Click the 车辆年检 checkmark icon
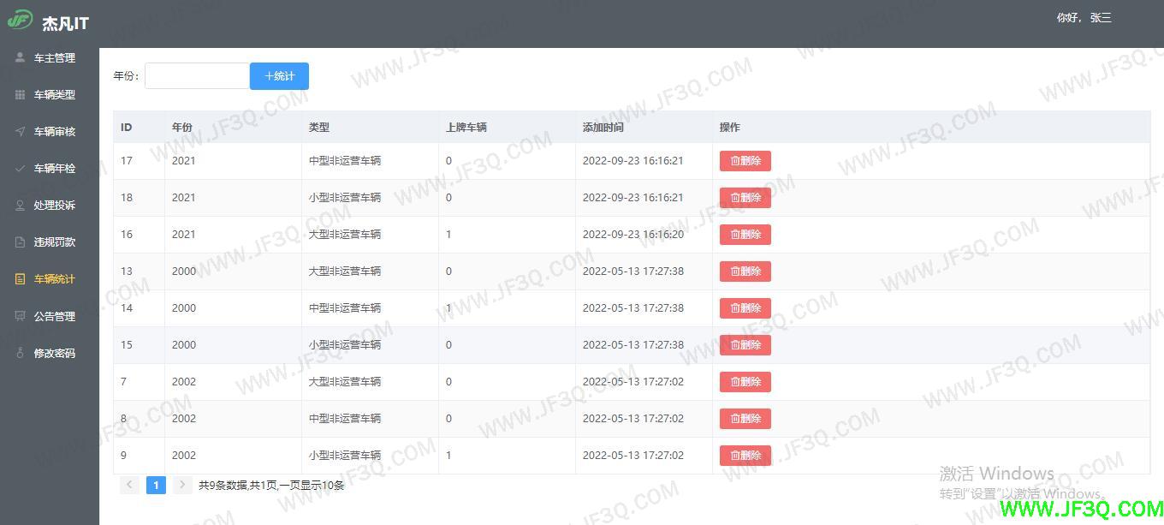1164x525 pixels. point(21,168)
